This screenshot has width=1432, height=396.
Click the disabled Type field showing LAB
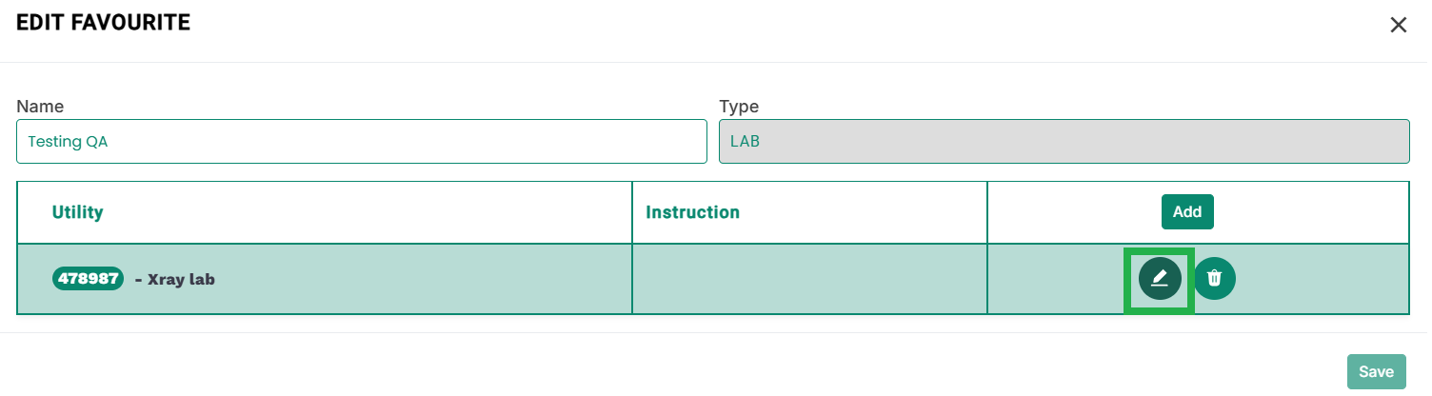pos(1064,141)
